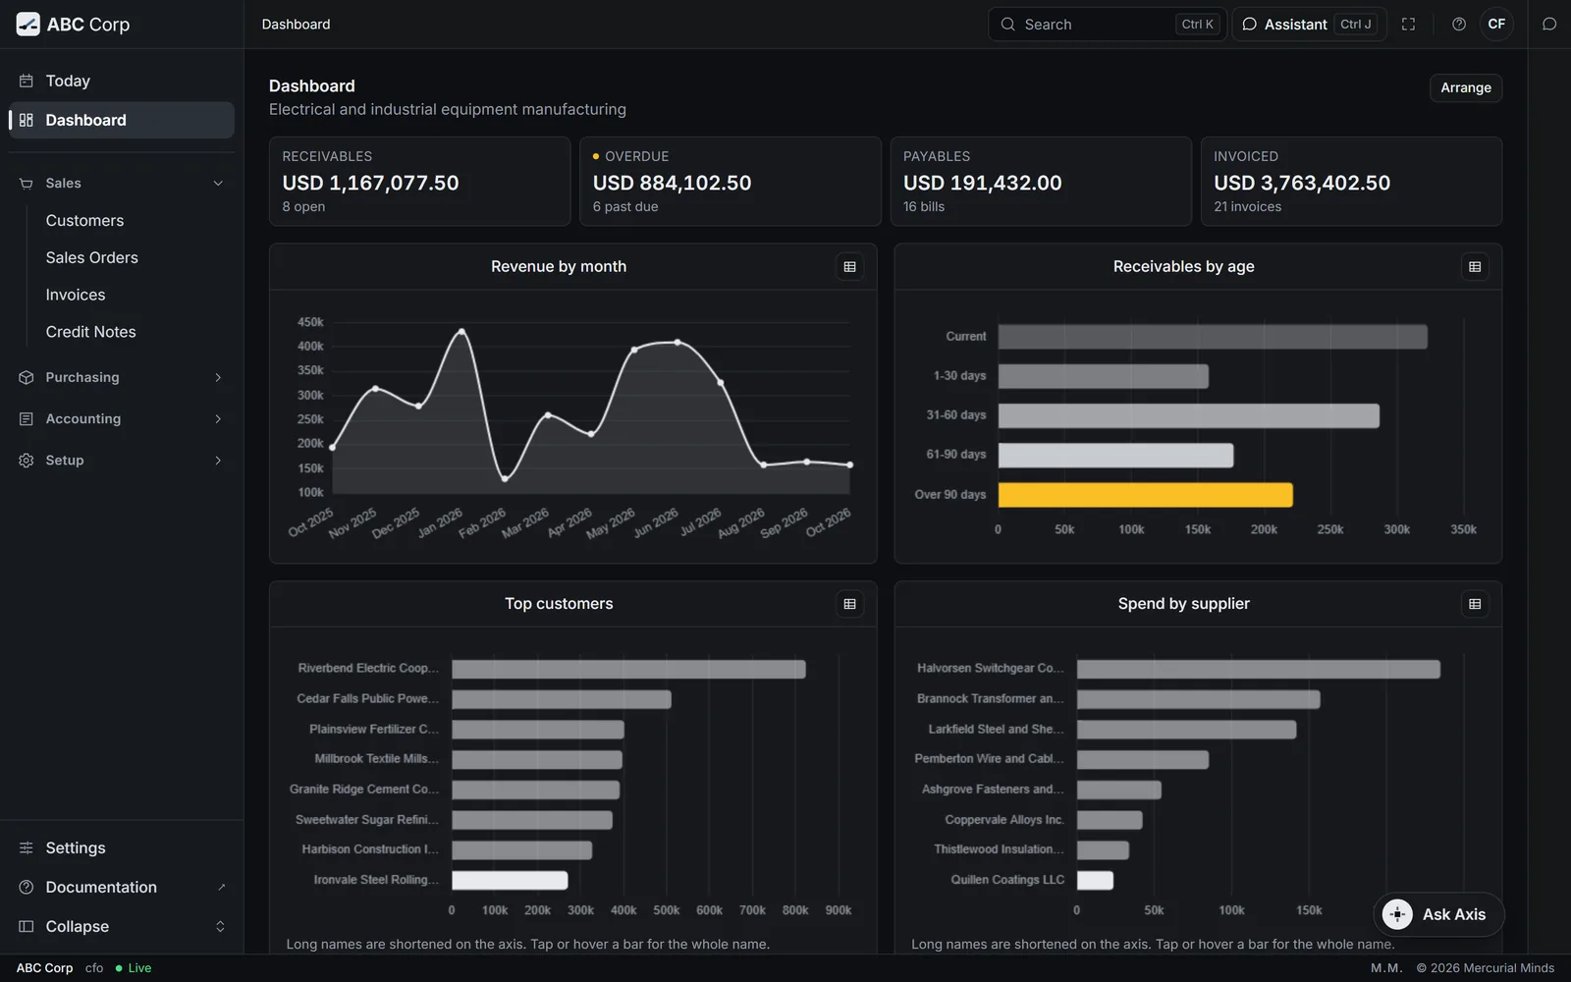
Task: Click the Today calendar icon
Action: 27,81
